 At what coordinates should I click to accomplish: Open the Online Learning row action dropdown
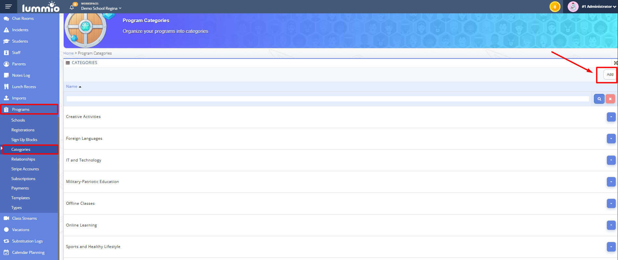(611, 225)
